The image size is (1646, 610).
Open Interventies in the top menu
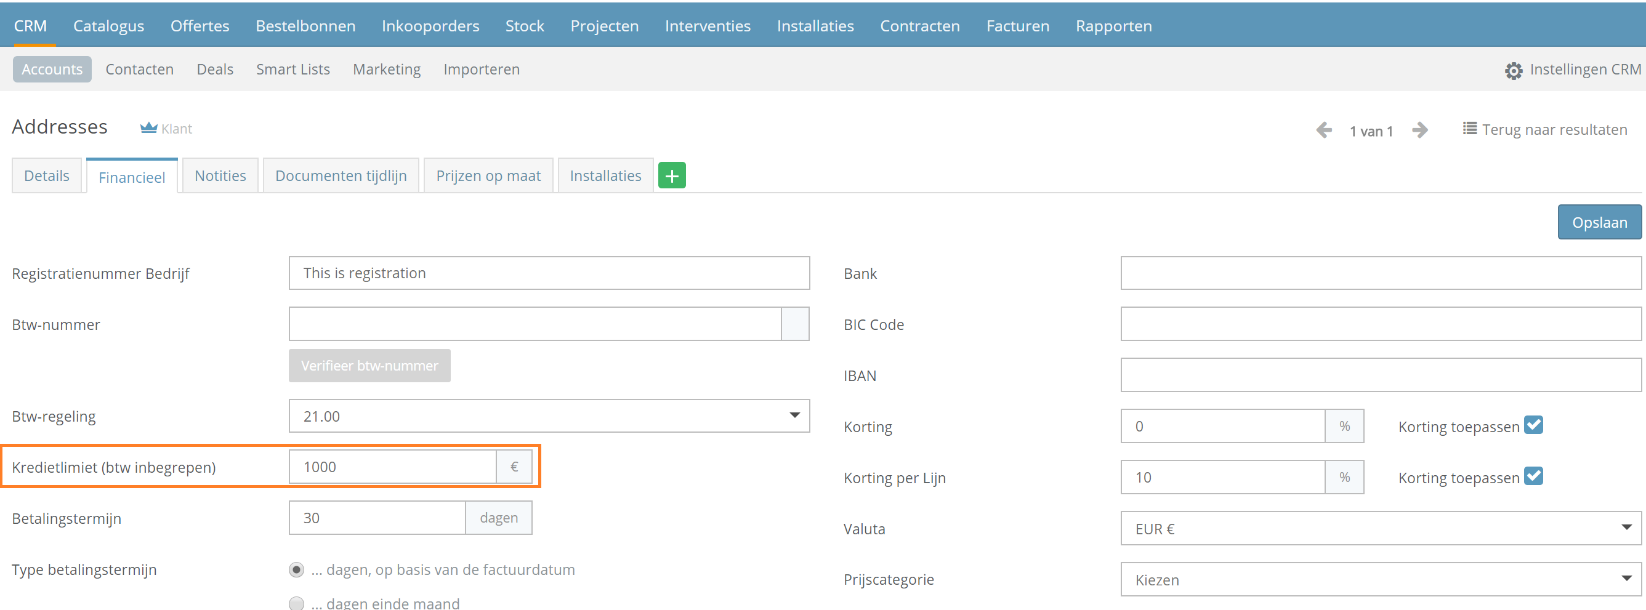[x=708, y=26]
